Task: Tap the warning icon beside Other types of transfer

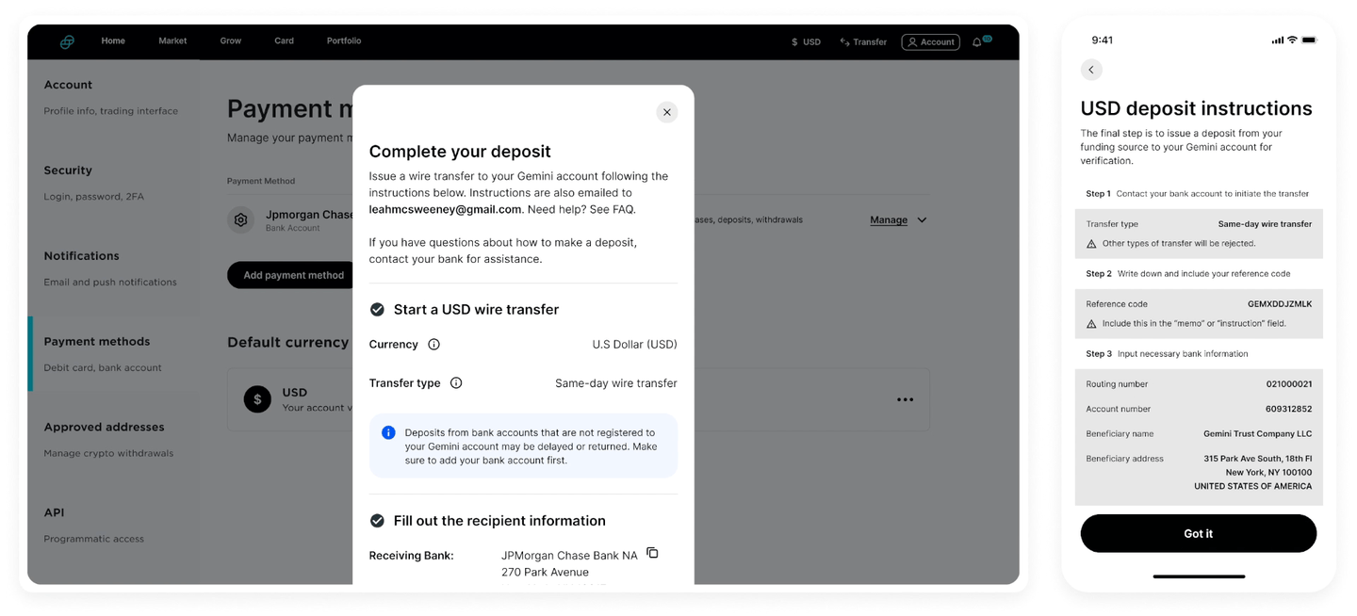Action: point(1091,244)
